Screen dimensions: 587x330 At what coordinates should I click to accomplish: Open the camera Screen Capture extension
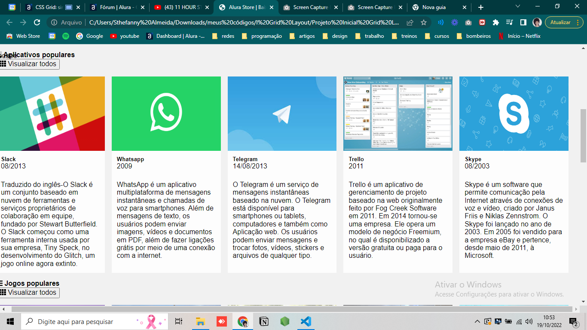[468, 22]
